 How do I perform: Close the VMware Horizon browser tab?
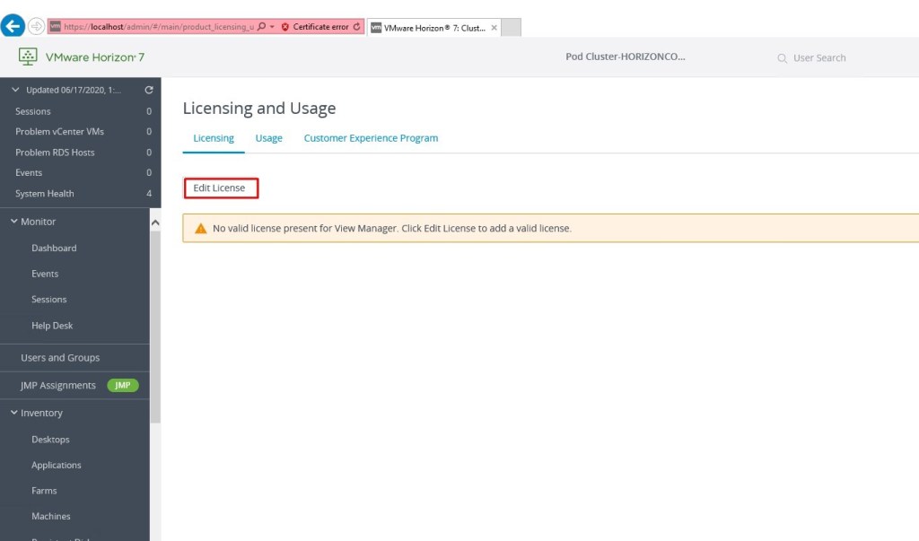point(494,28)
